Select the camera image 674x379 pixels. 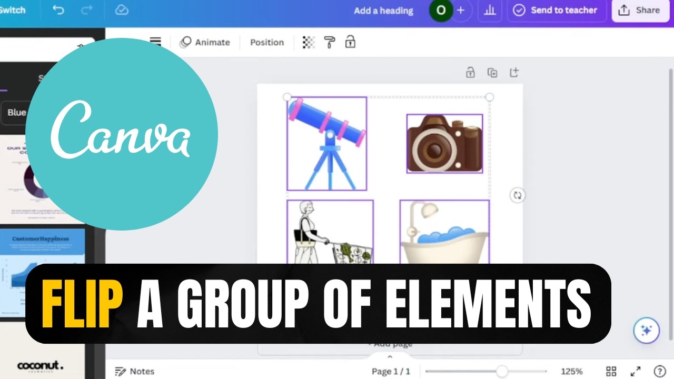pyautogui.click(x=444, y=144)
